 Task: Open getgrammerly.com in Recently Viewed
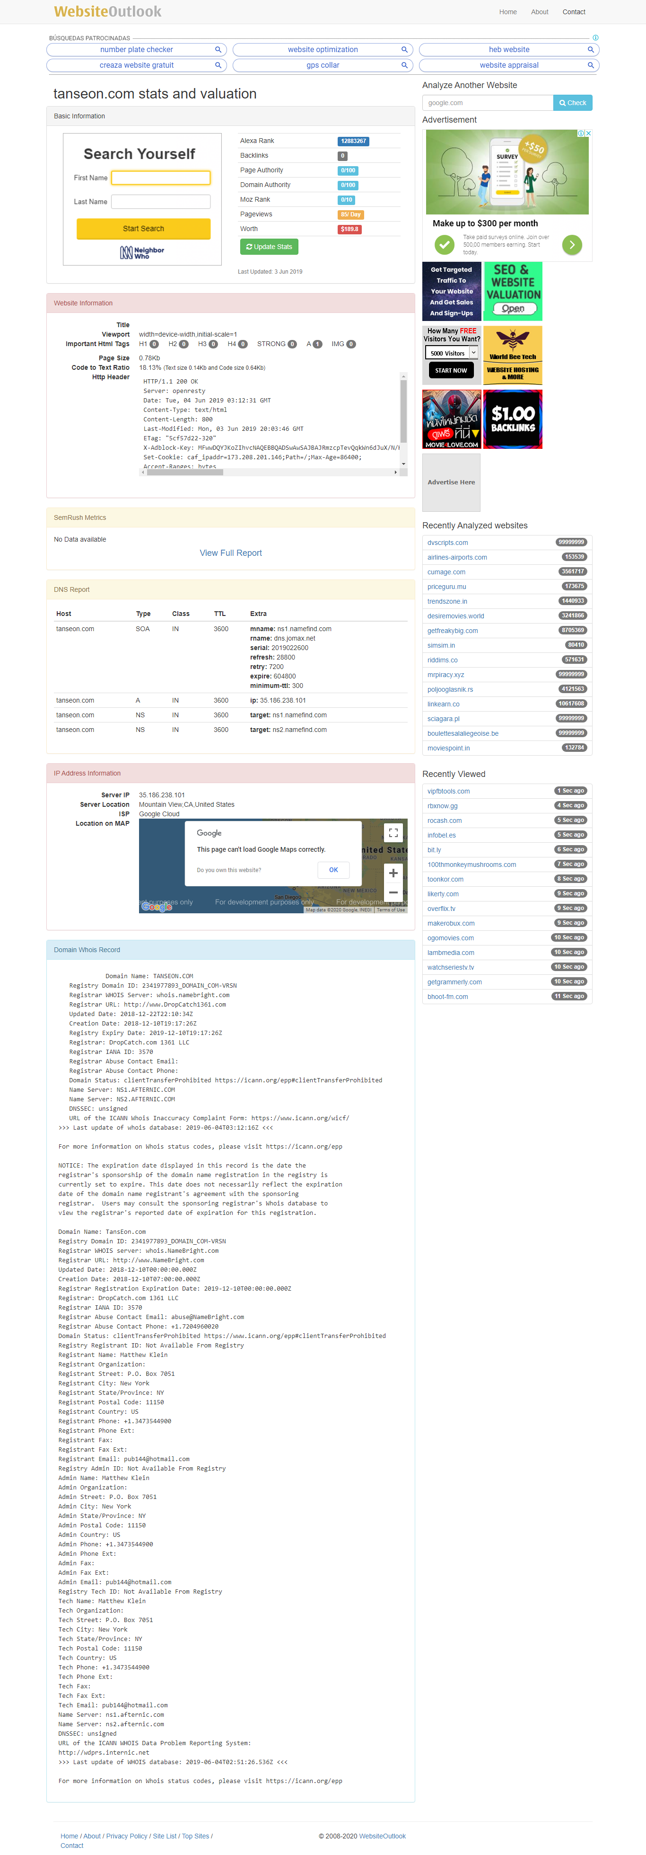[454, 982]
